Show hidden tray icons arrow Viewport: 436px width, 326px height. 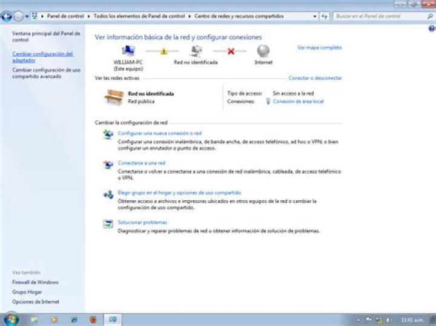click(x=358, y=320)
